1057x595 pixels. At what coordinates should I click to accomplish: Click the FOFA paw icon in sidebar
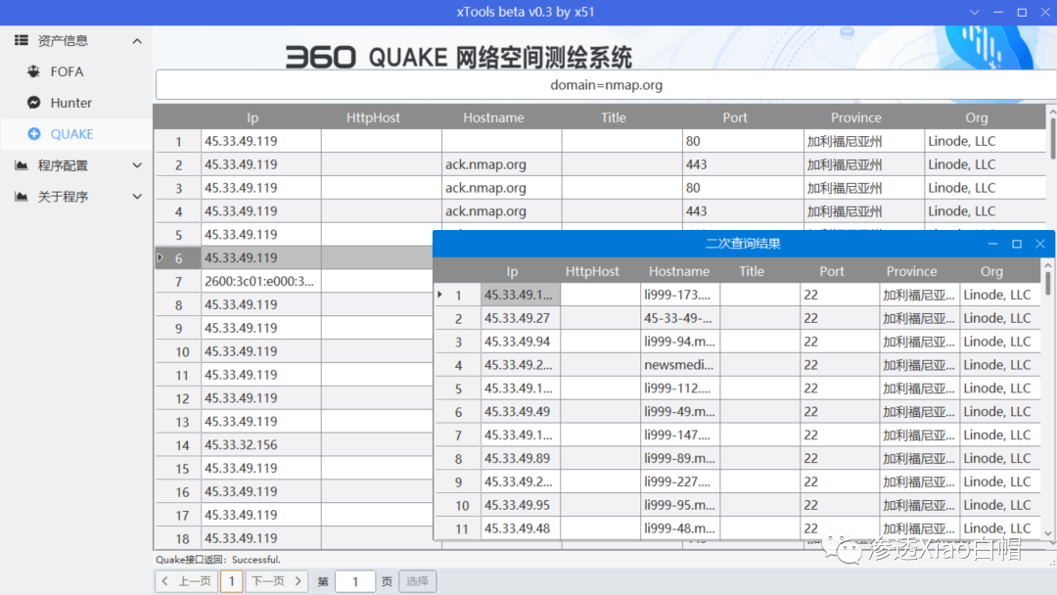(33, 71)
